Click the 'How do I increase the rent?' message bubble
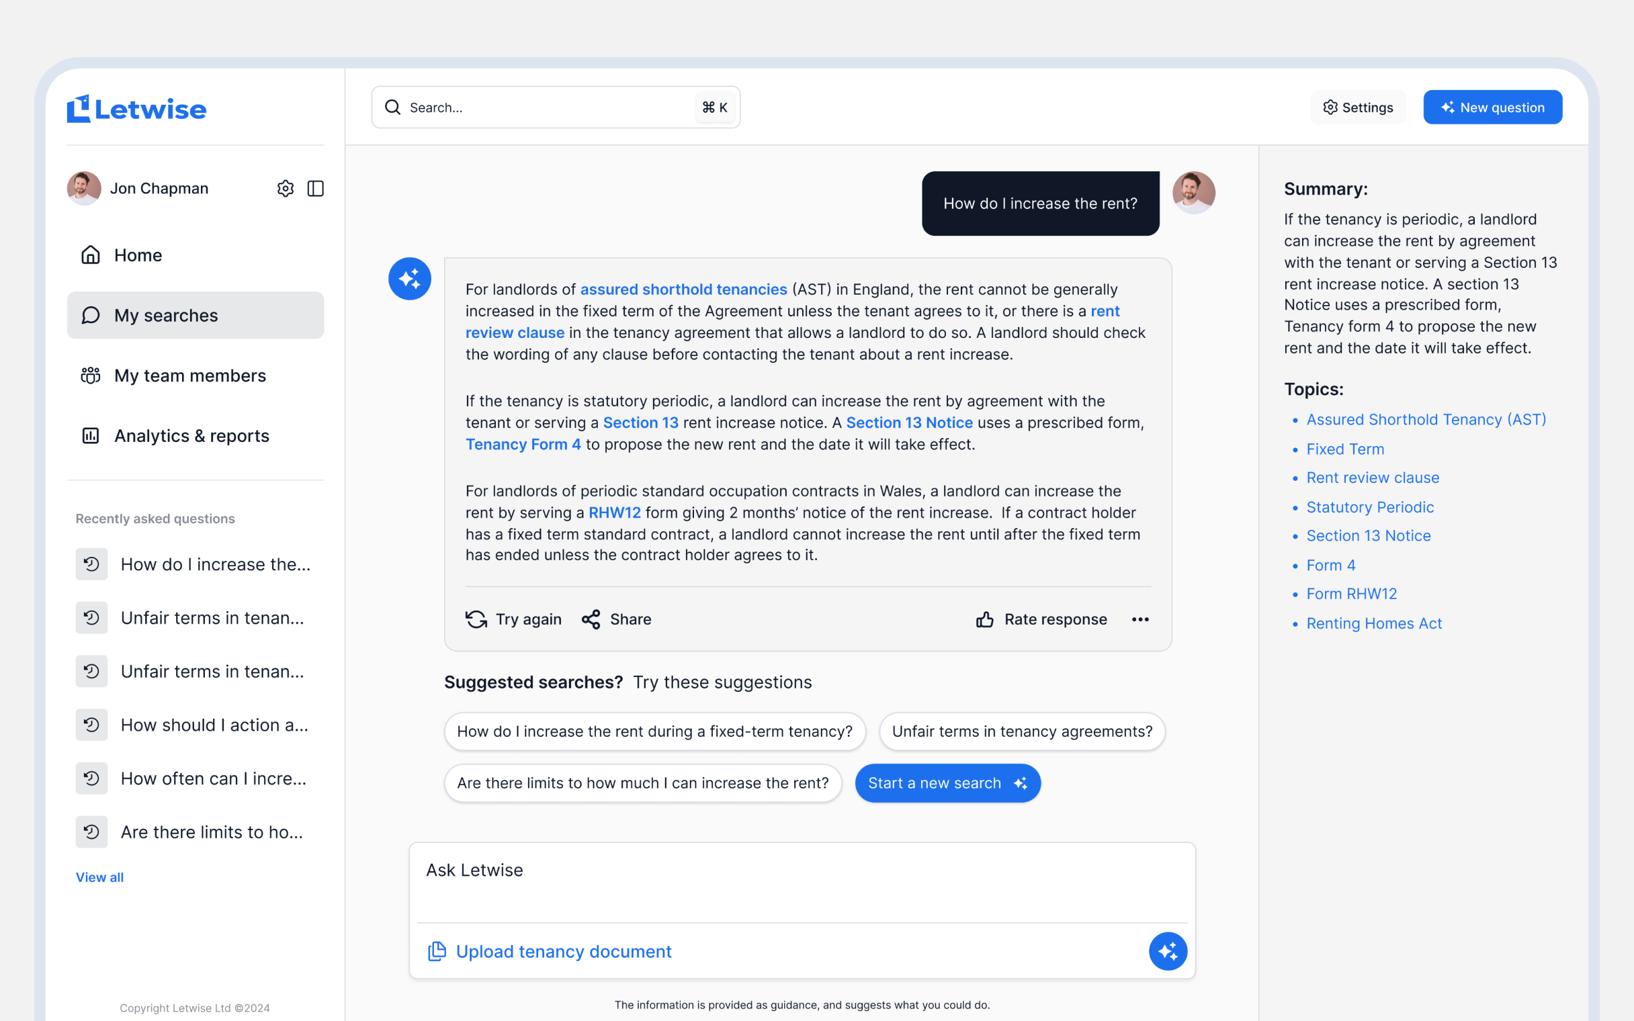This screenshot has height=1021, width=1634. [x=1040, y=204]
